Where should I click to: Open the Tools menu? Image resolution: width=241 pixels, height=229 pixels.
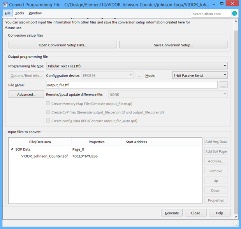[x=19, y=13]
